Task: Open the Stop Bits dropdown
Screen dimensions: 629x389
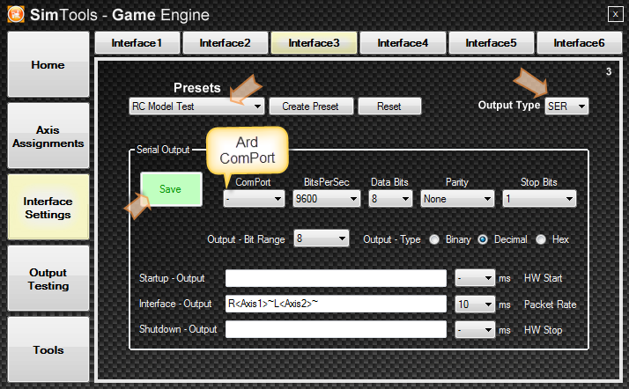Action: [539, 199]
